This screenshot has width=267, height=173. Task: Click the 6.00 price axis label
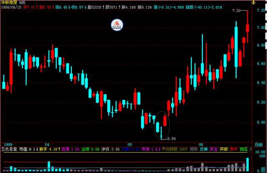[261, 122]
